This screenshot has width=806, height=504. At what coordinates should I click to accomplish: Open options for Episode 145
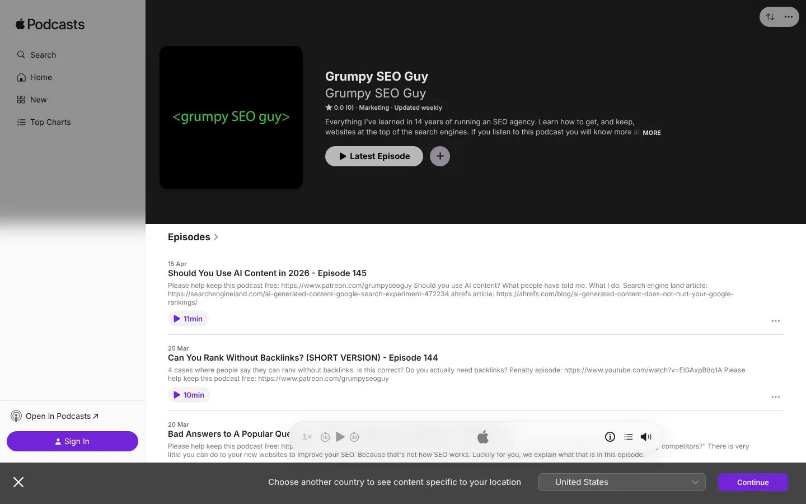pyautogui.click(x=776, y=321)
